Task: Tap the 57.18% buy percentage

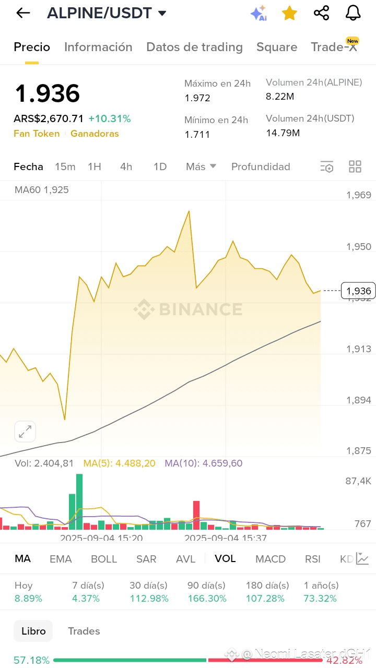Action: click(31, 660)
